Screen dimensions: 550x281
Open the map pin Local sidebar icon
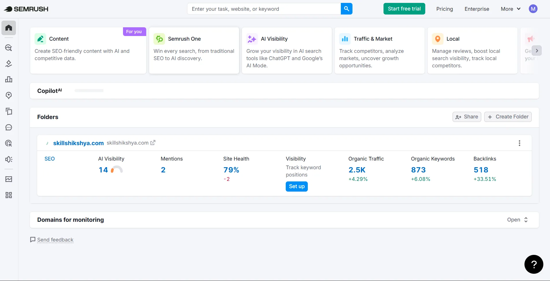pos(9,96)
